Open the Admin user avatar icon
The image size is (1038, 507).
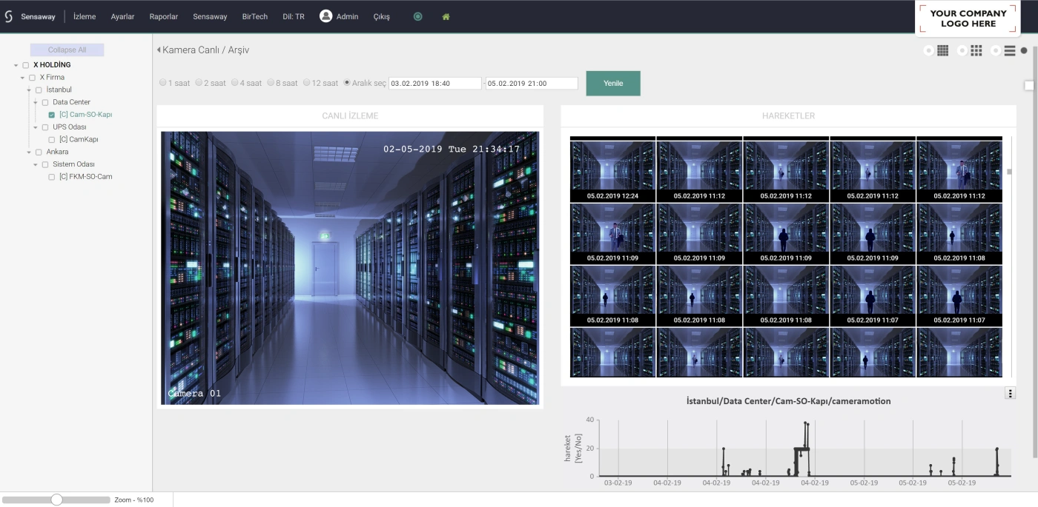325,16
